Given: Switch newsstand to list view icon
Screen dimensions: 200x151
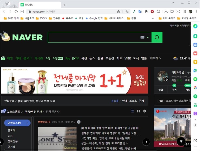Looking at the screenshot, I should (132, 111).
